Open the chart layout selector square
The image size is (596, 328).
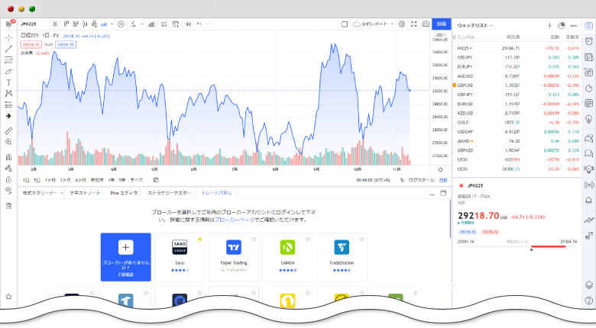(345, 24)
